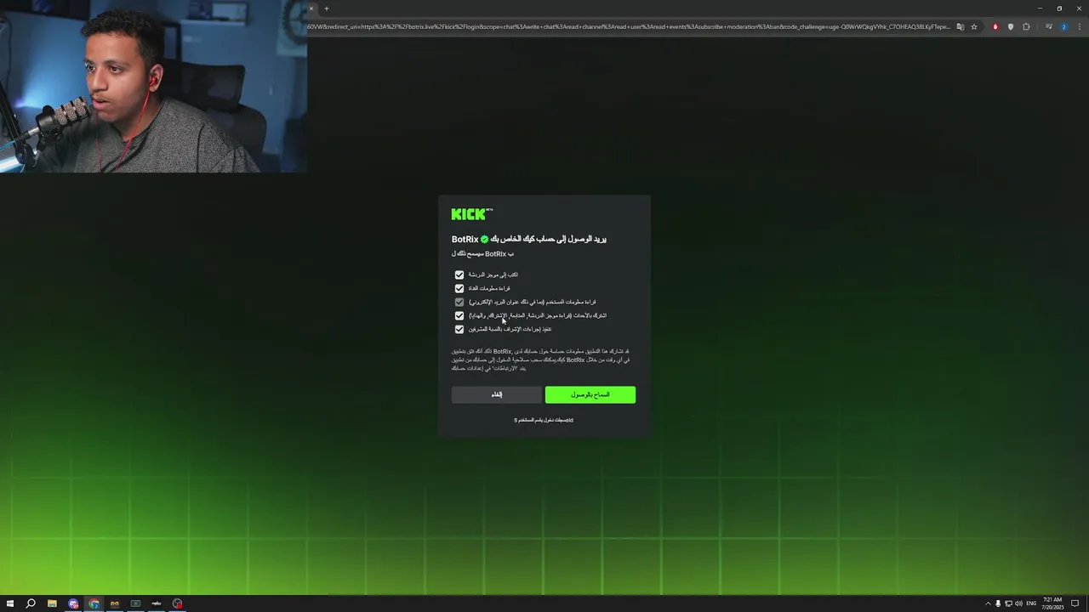Show hidden system tray icons
The height and width of the screenshot is (612, 1089).
(988, 603)
